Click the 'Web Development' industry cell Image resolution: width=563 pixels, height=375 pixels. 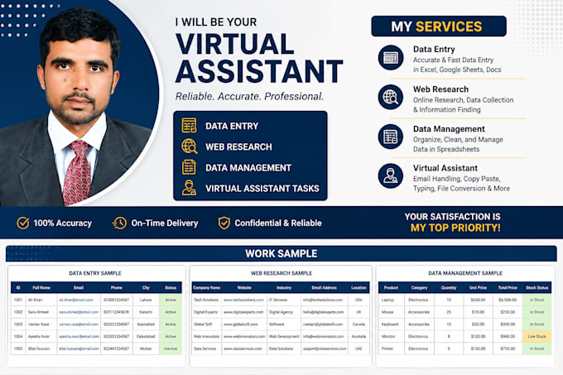click(x=284, y=337)
